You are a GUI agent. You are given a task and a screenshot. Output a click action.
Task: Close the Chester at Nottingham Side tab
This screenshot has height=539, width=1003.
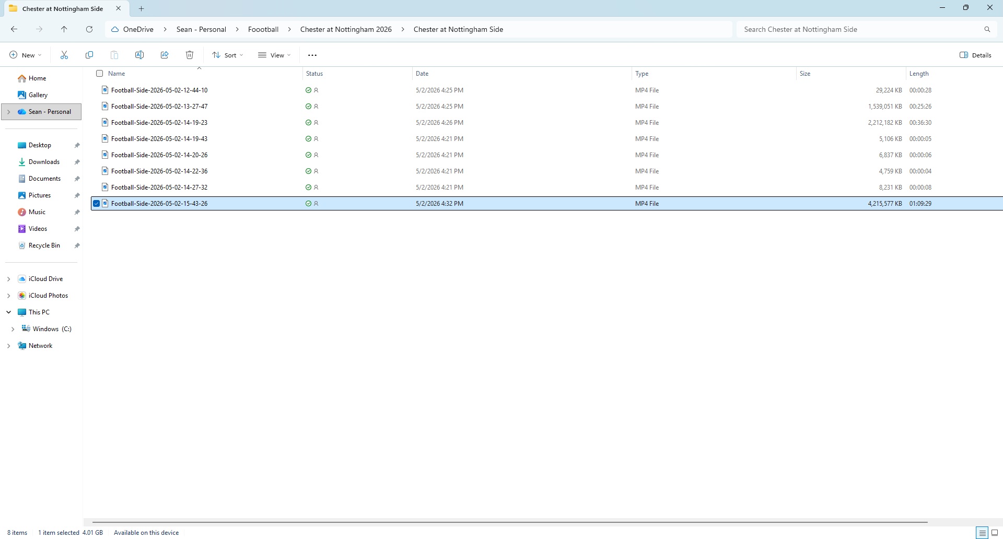point(119,8)
